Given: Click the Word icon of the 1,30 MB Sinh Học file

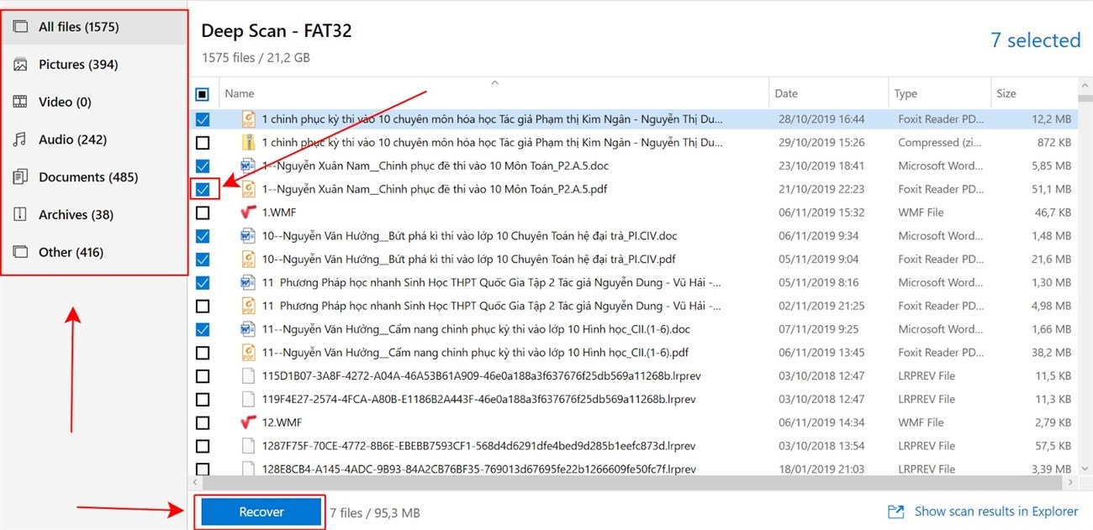Looking at the screenshot, I should click(x=248, y=282).
